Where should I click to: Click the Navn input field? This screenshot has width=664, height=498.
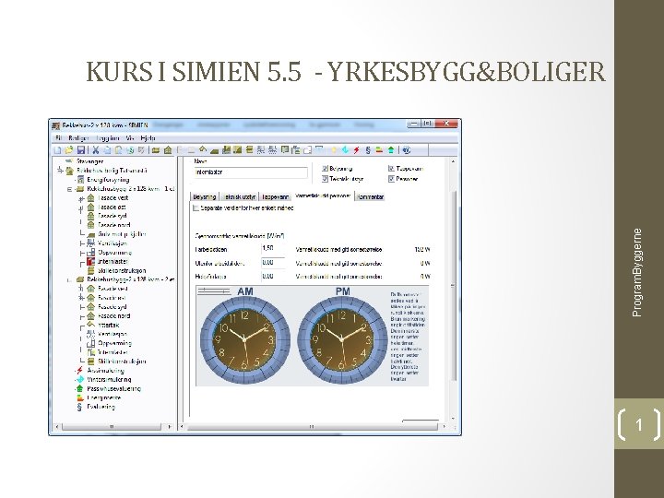pyautogui.click(x=251, y=172)
